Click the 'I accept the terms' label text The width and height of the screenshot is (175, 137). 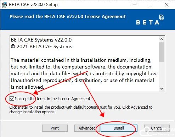[52, 99]
